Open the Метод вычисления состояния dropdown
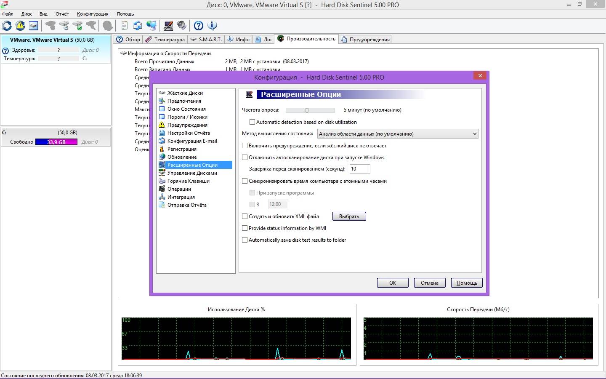Viewport: 606px width, 379px height. coord(397,134)
